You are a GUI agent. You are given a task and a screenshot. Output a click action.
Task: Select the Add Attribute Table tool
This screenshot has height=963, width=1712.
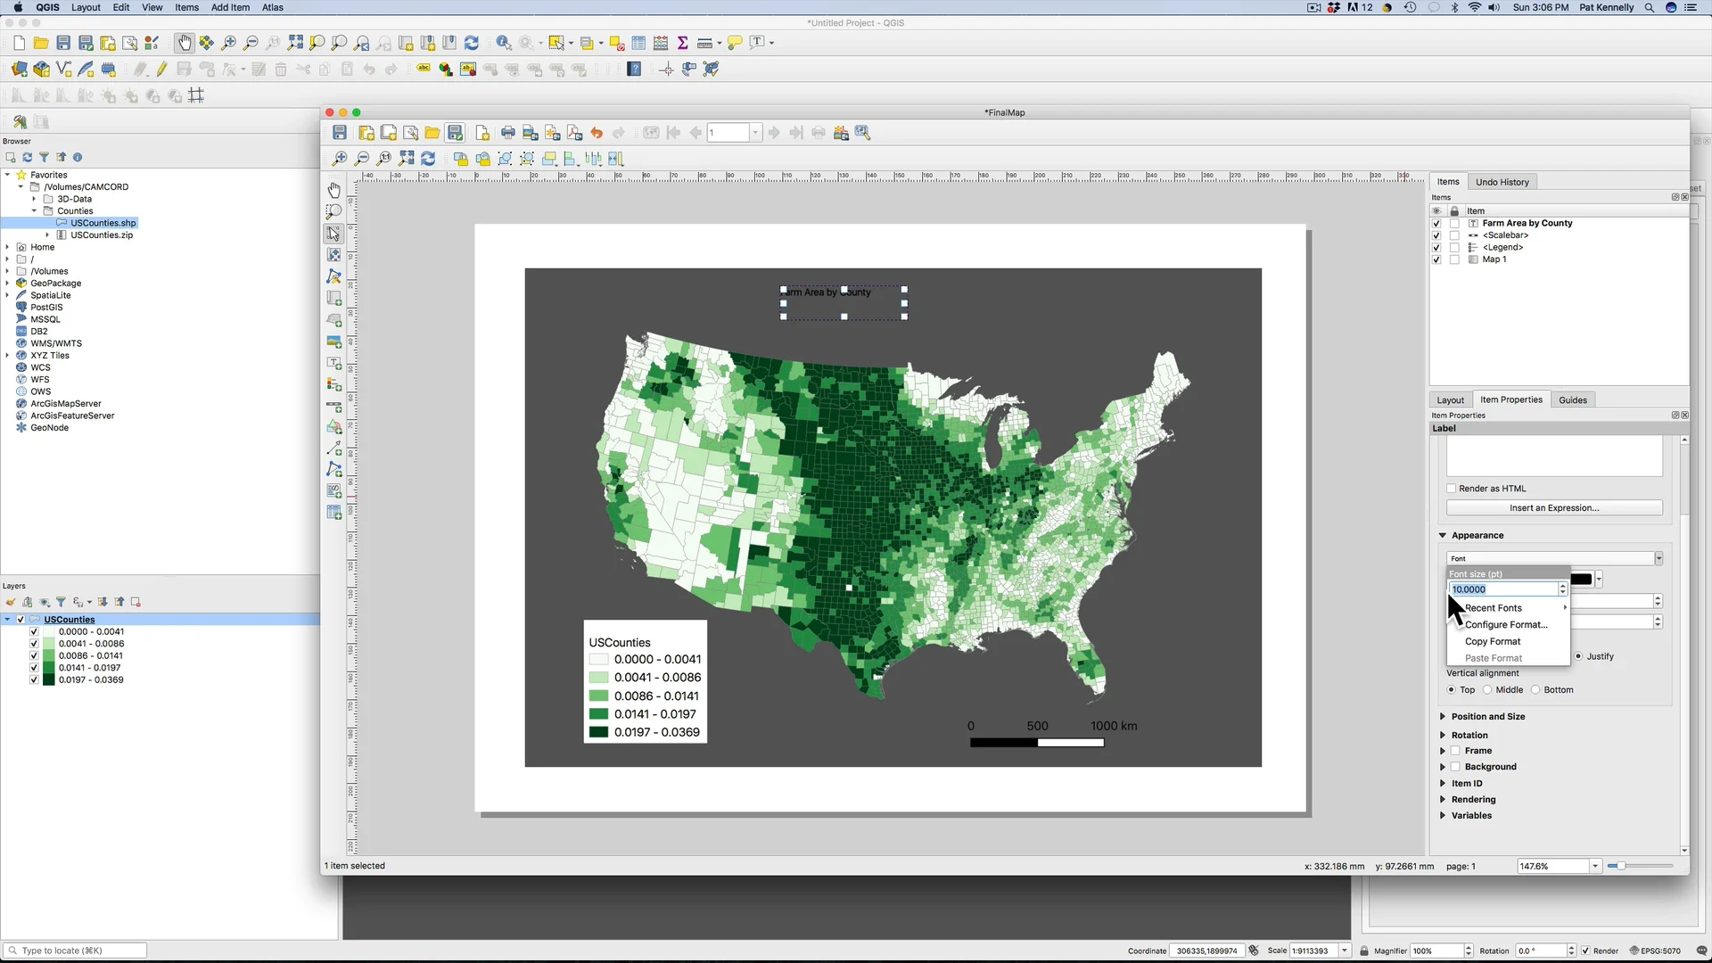click(334, 513)
